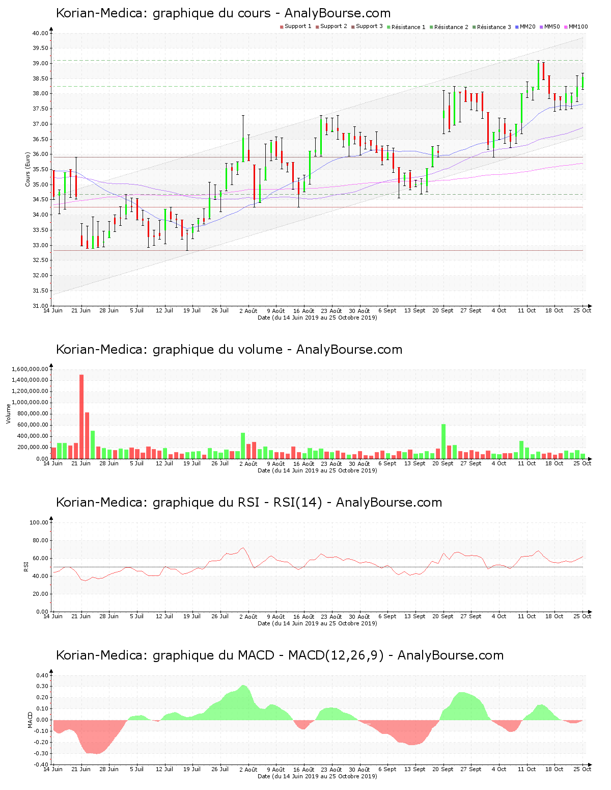
Task: Click the 0.10 MACD axis value
Action: (x=42, y=709)
